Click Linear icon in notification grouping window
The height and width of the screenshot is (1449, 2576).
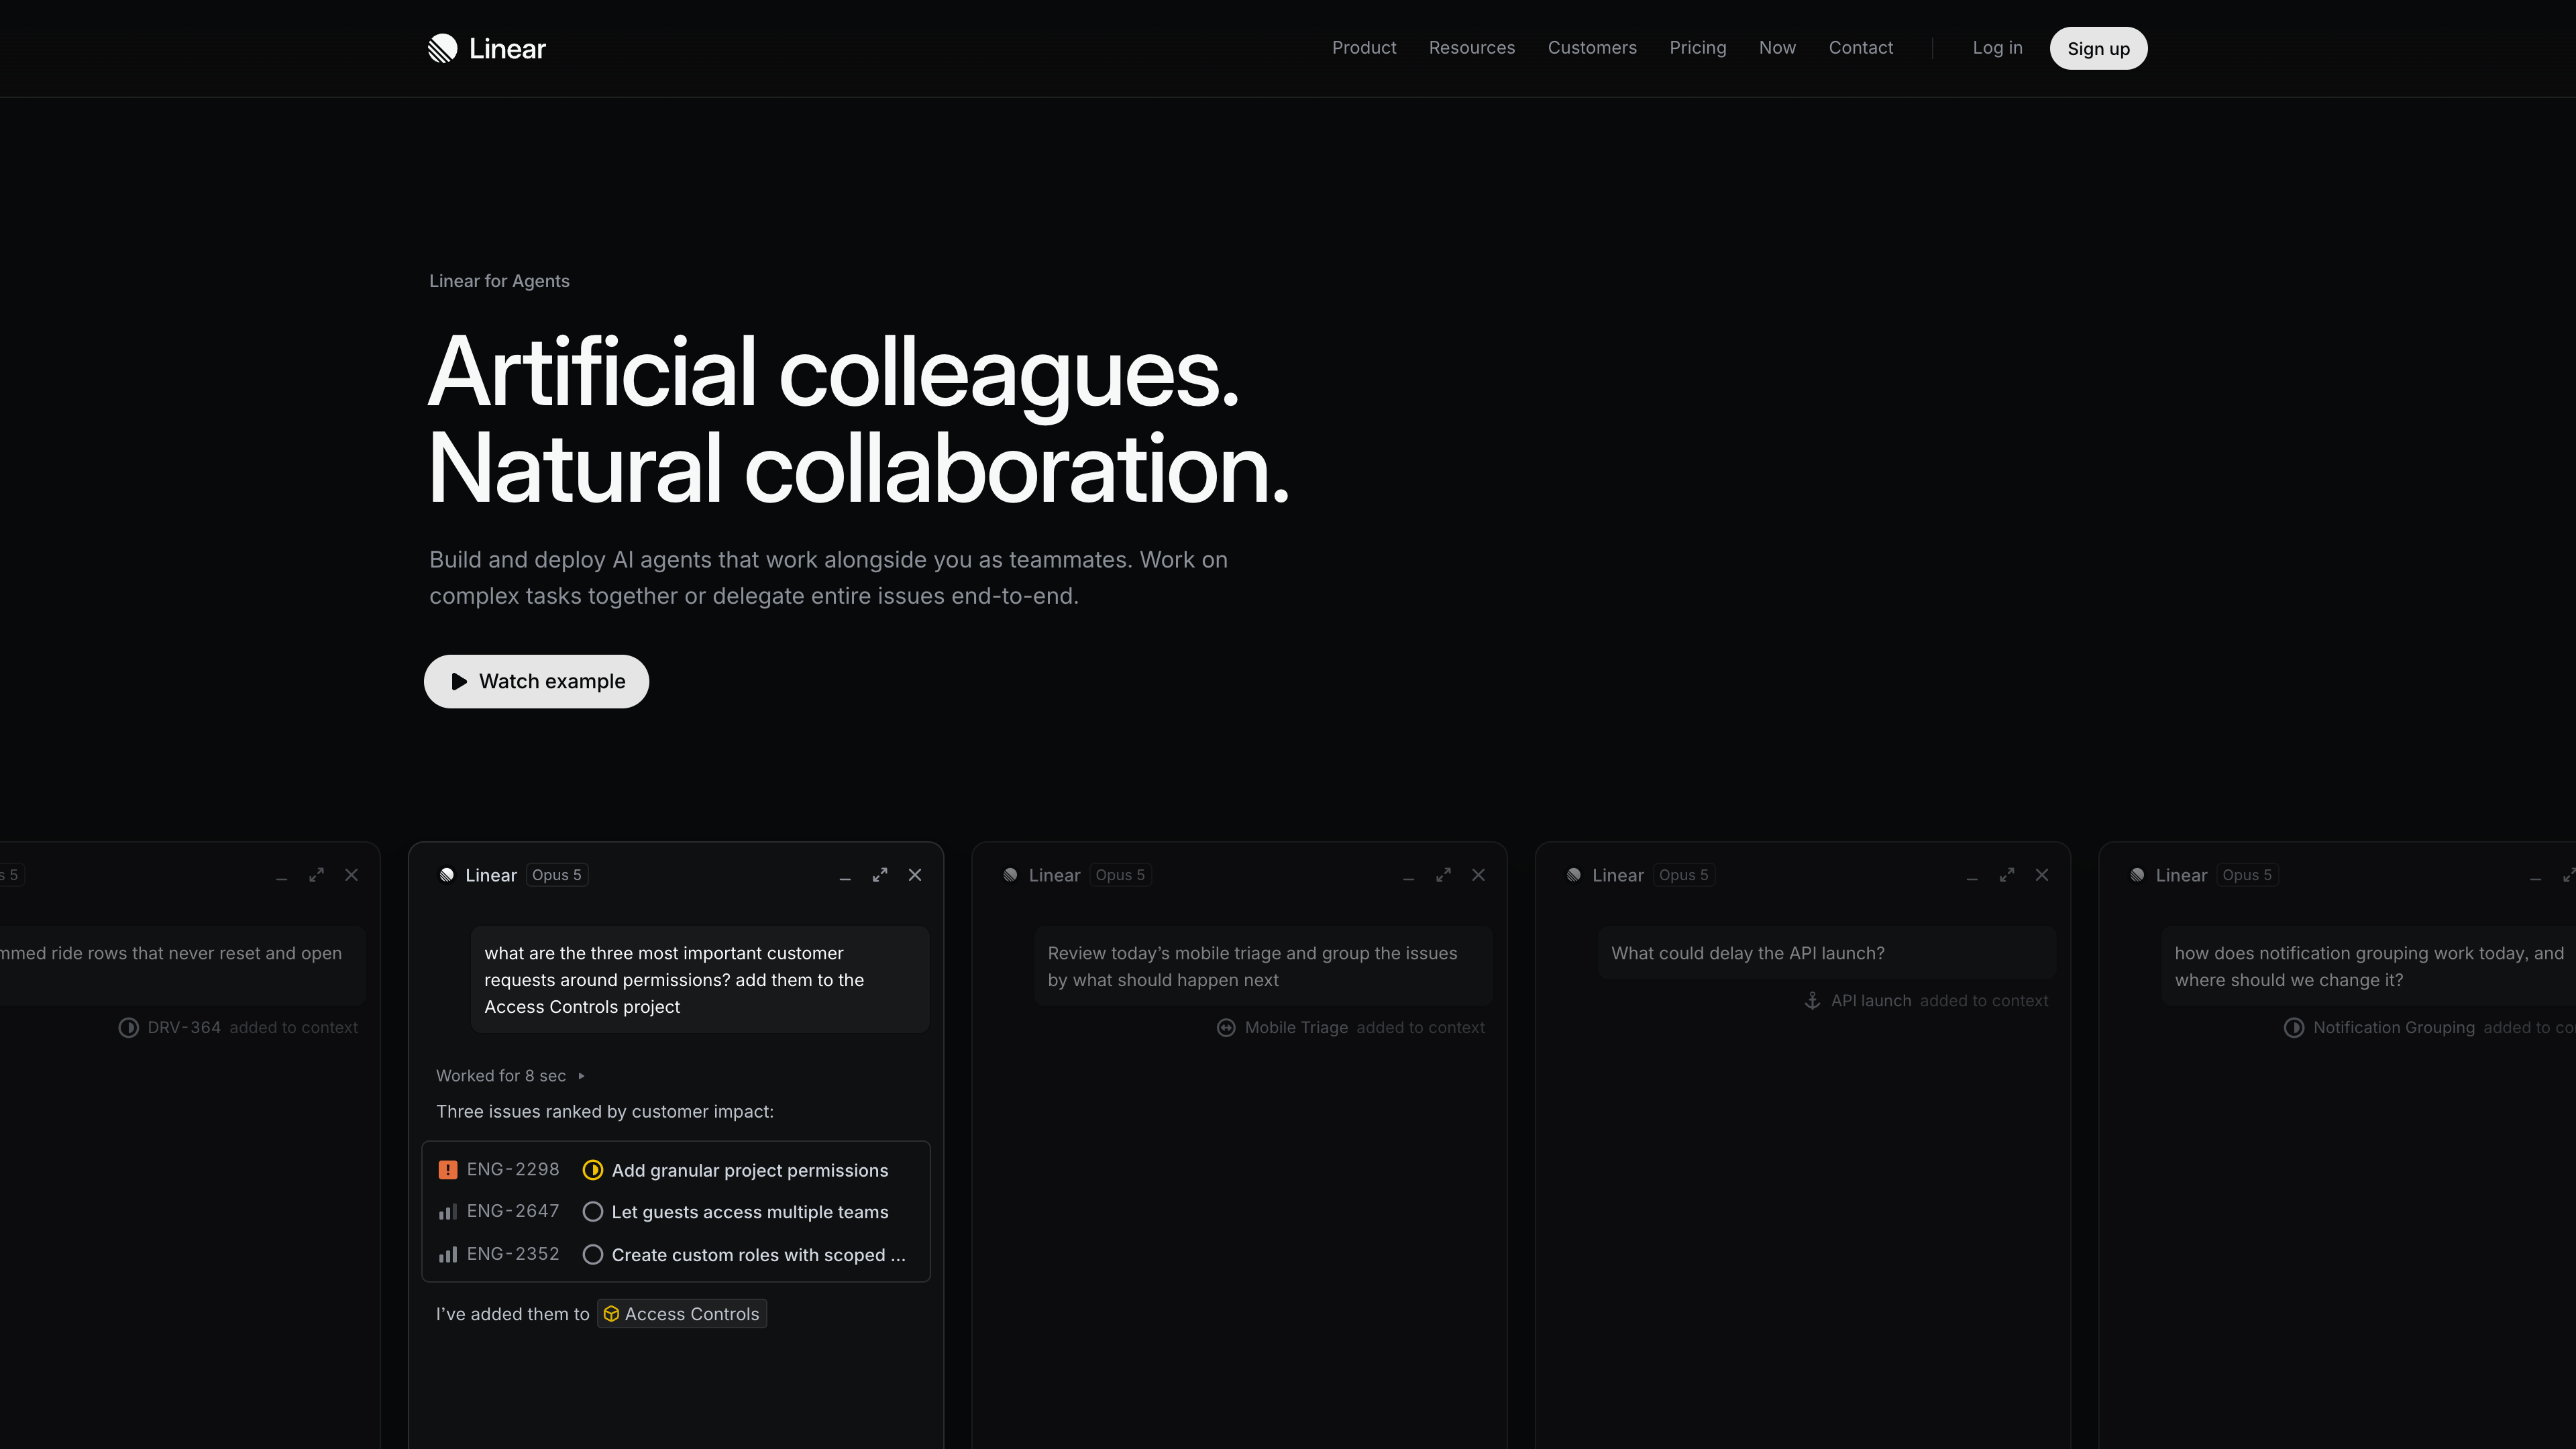coord(2137,875)
